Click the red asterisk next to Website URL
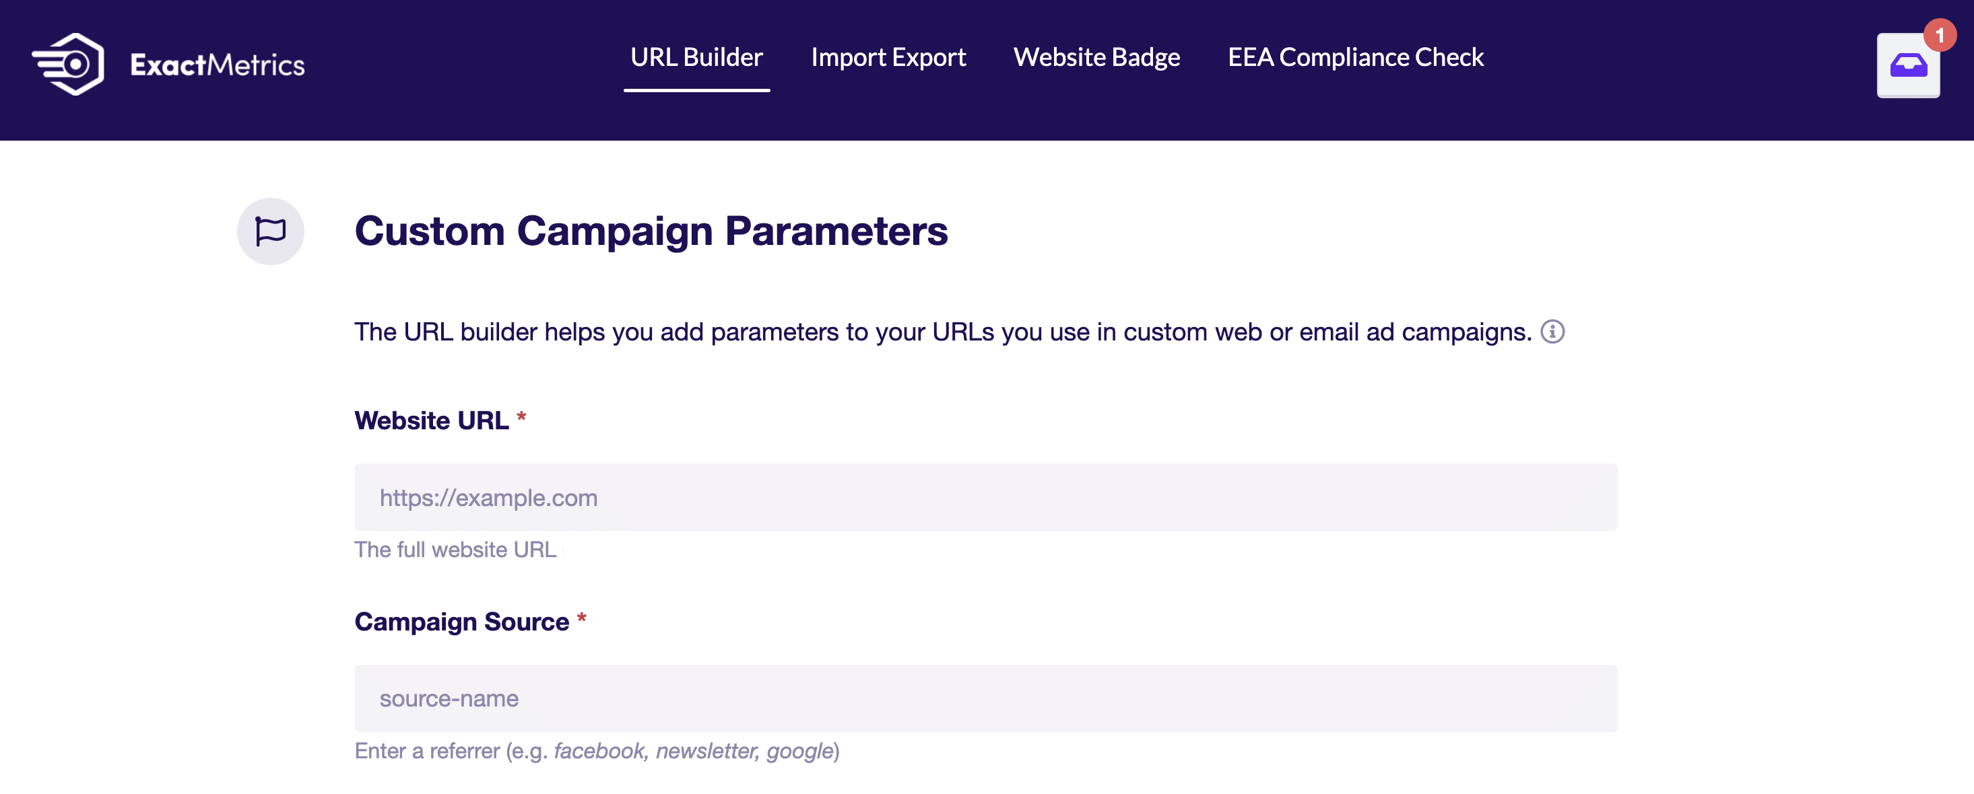The height and width of the screenshot is (794, 1974). tap(521, 417)
